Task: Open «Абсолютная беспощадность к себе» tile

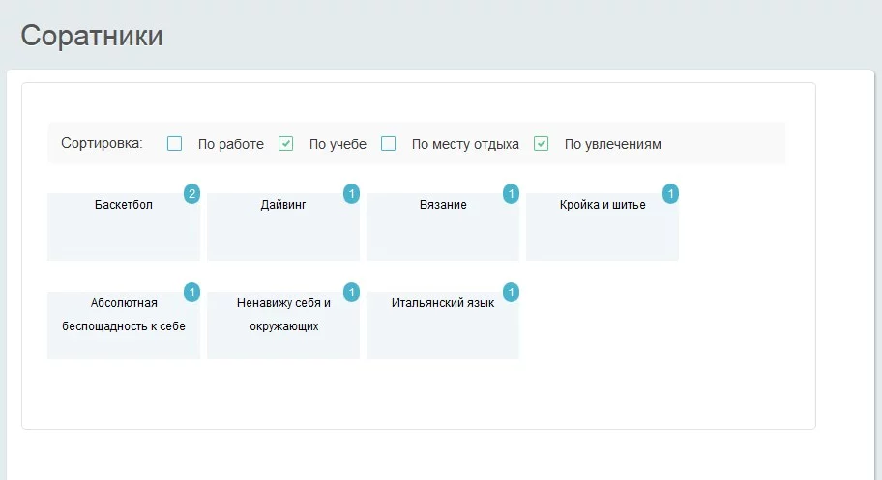Action: (124, 326)
